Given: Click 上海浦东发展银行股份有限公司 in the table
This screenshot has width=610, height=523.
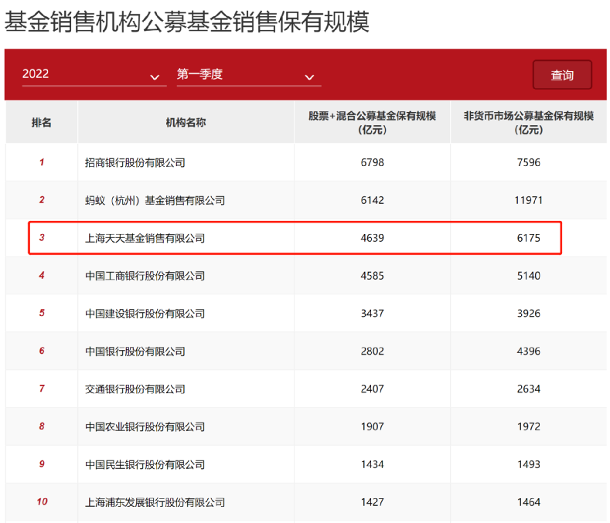Looking at the screenshot, I should pyautogui.click(x=155, y=502).
